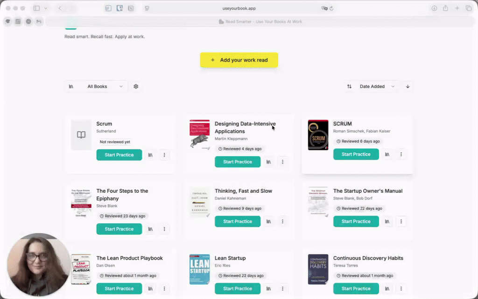
Task: Click shelf icon on Designing Data-Intensive Applications card
Action: (x=268, y=162)
